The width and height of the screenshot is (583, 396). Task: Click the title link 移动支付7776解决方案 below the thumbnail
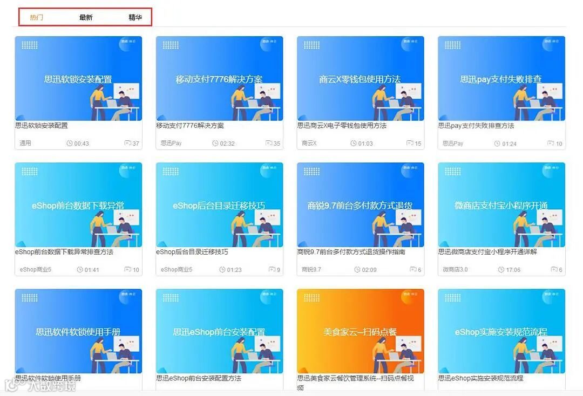click(190, 126)
